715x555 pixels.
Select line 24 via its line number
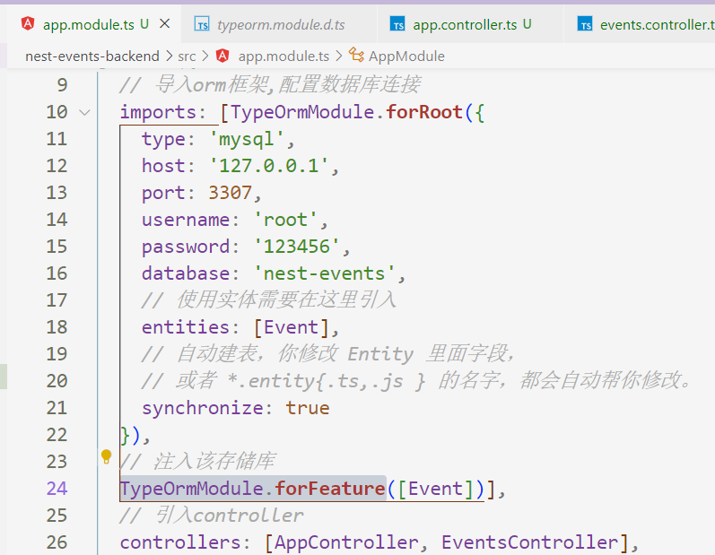pyautogui.click(x=56, y=489)
